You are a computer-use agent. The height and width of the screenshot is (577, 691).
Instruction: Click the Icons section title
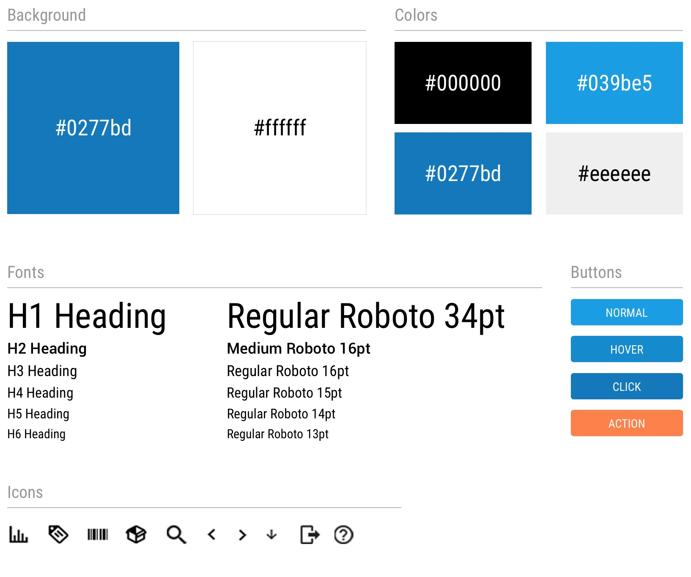tap(25, 492)
